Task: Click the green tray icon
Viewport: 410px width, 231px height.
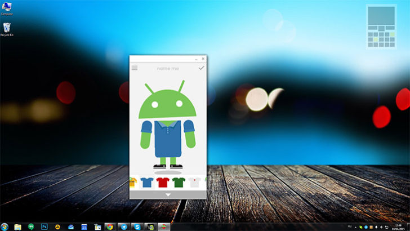Action: 361,227
